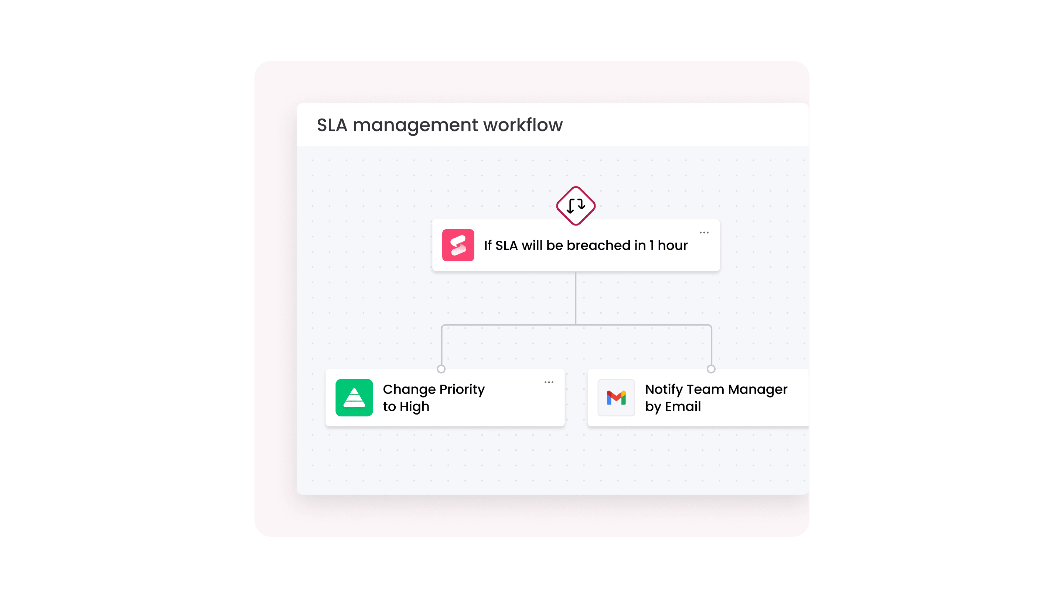Click the Spike app icon on trigger node
The width and height of the screenshot is (1064, 598).
[457, 245]
